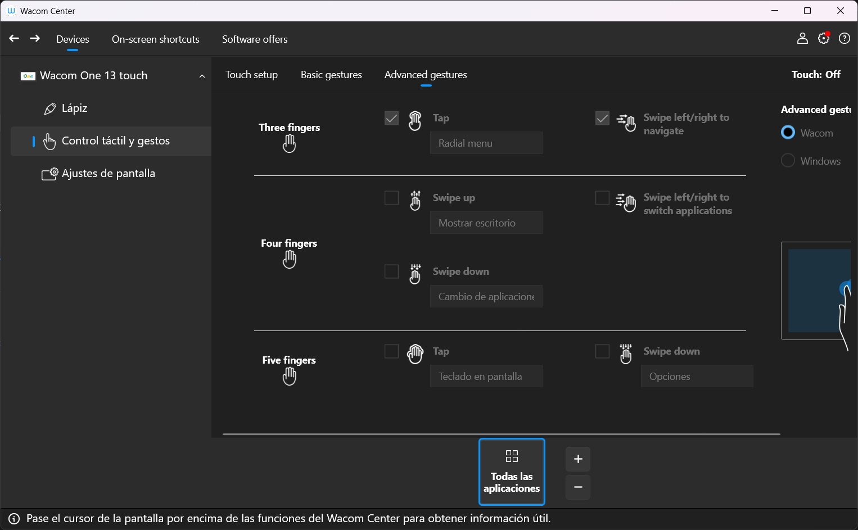The width and height of the screenshot is (858, 530).
Task: Open the help question mark icon
Action: click(845, 38)
